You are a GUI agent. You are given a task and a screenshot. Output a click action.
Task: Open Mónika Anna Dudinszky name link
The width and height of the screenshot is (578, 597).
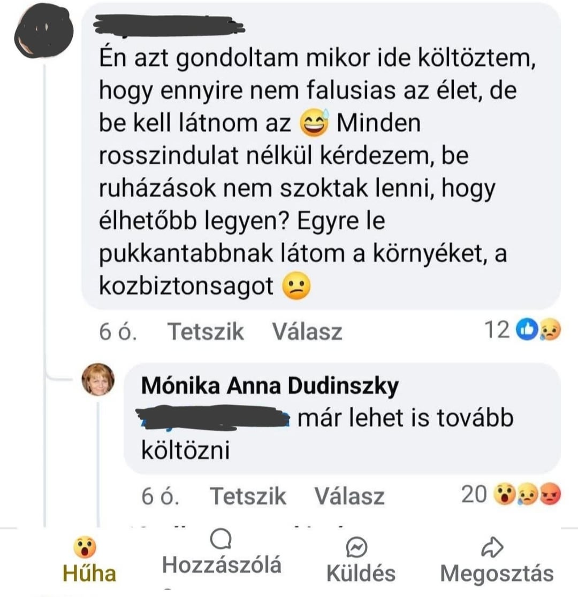[270, 386]
